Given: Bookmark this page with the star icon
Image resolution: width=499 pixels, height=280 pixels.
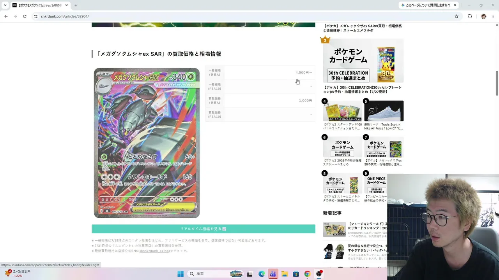Looking at the screenshot, I should 457,16.
